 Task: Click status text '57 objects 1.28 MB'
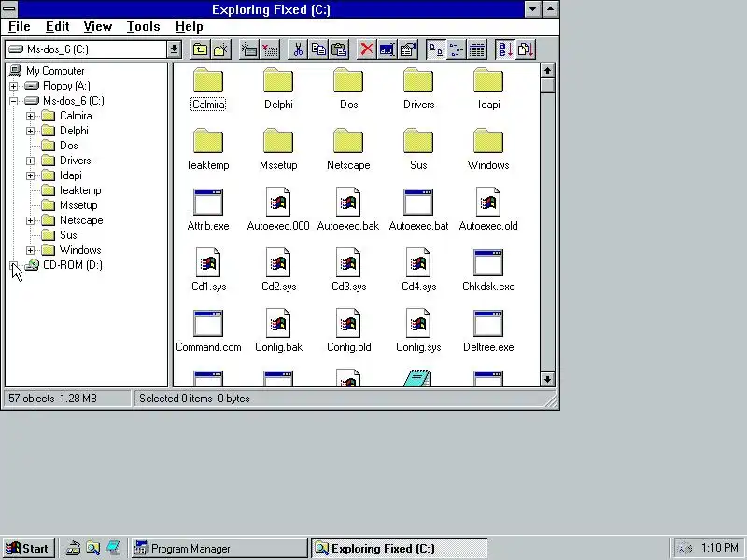coord(52,399)
